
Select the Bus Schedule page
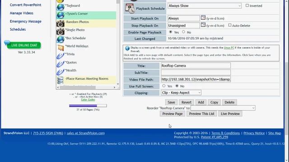coord(75,38)
